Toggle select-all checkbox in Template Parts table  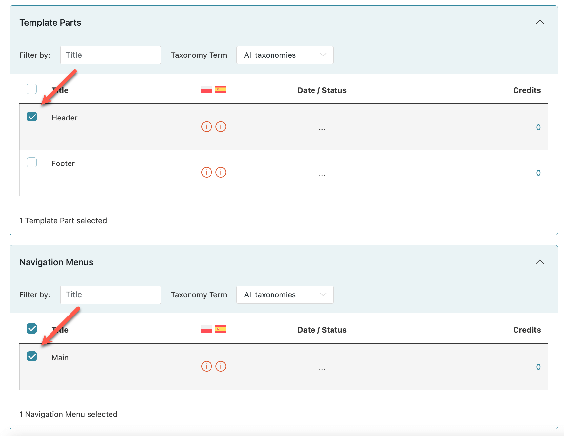(32, 89)
